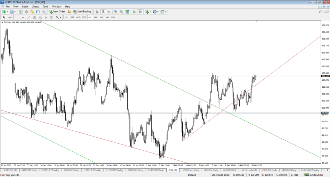Open the Templates icon

162,12
